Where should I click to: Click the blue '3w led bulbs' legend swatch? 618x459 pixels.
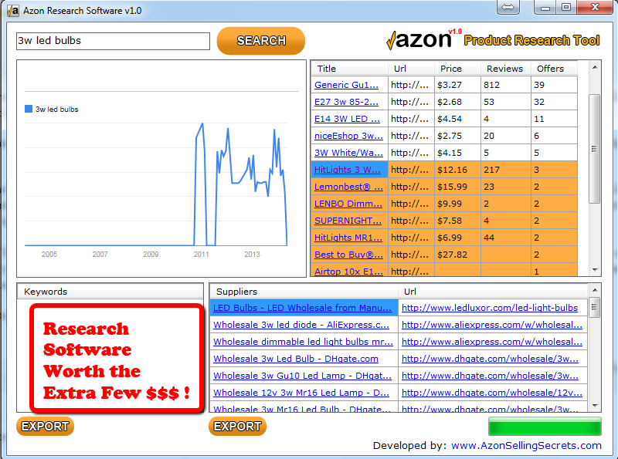point(29,109)
